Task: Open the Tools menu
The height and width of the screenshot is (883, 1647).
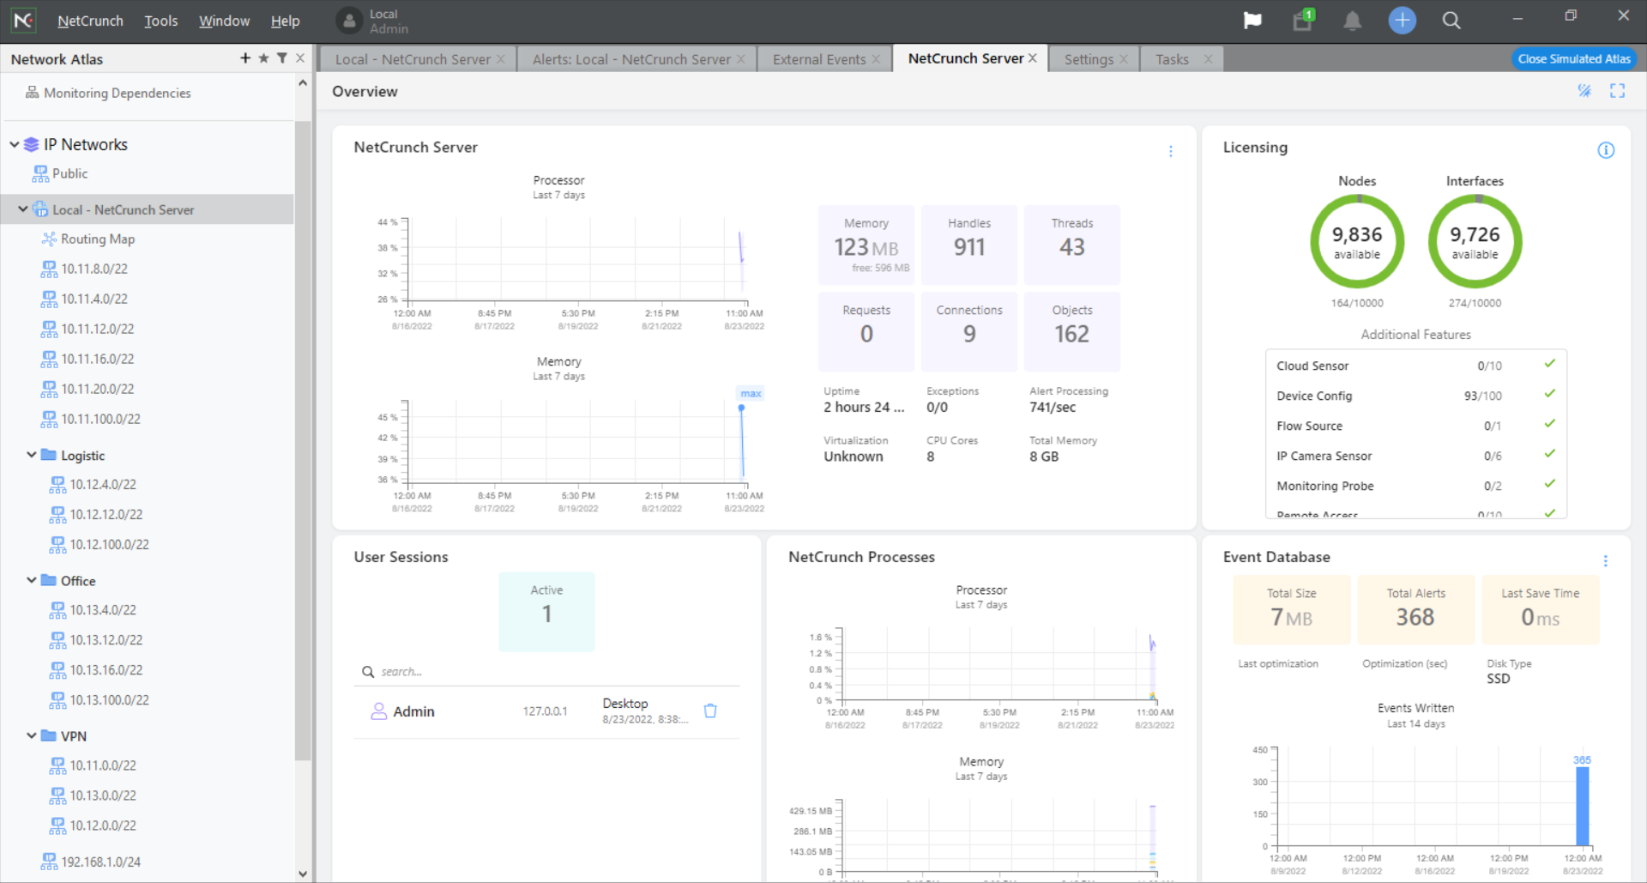Action: tap(160, 21)
